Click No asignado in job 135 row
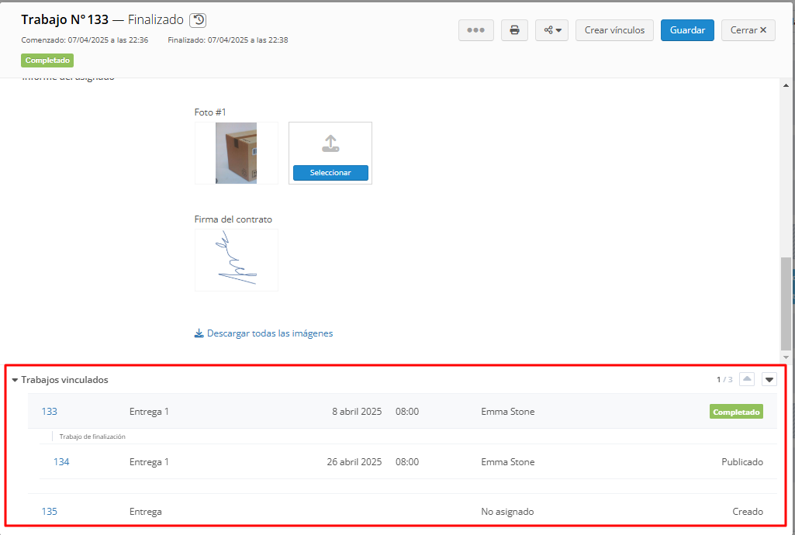795x535 pixels. 507,511
